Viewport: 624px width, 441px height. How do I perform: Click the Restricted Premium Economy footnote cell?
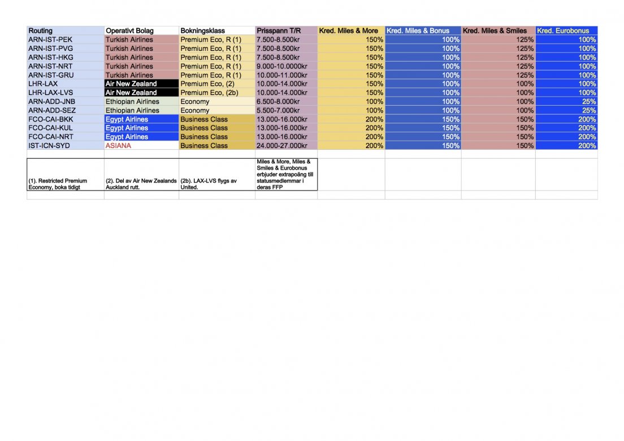click(65, 184)
